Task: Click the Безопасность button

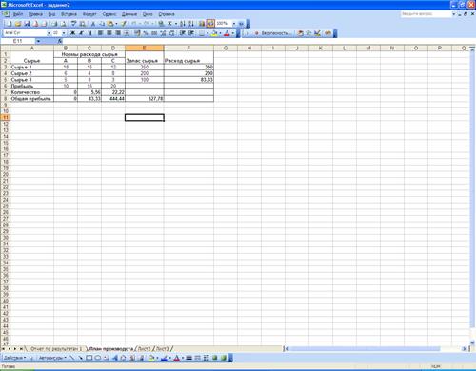Action: pyautogui.click(x=272, y=33)
